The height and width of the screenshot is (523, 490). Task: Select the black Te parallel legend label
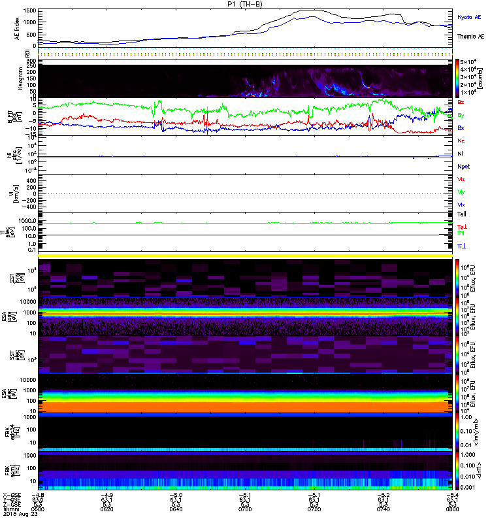[x=462, y=214]
